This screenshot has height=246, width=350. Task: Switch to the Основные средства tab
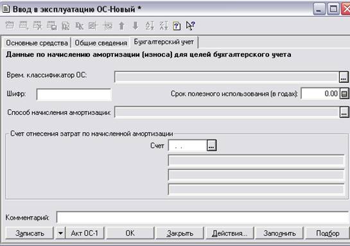point(37,42)
